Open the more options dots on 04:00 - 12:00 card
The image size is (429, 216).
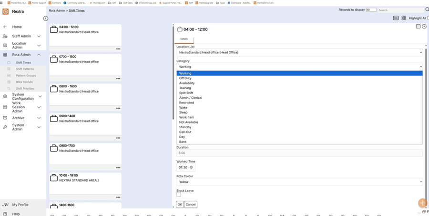pos(118,49)
